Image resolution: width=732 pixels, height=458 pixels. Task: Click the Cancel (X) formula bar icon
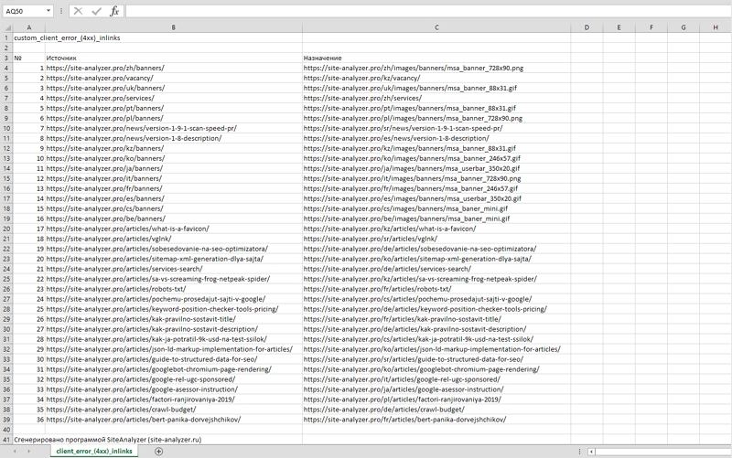coord(78,11)
